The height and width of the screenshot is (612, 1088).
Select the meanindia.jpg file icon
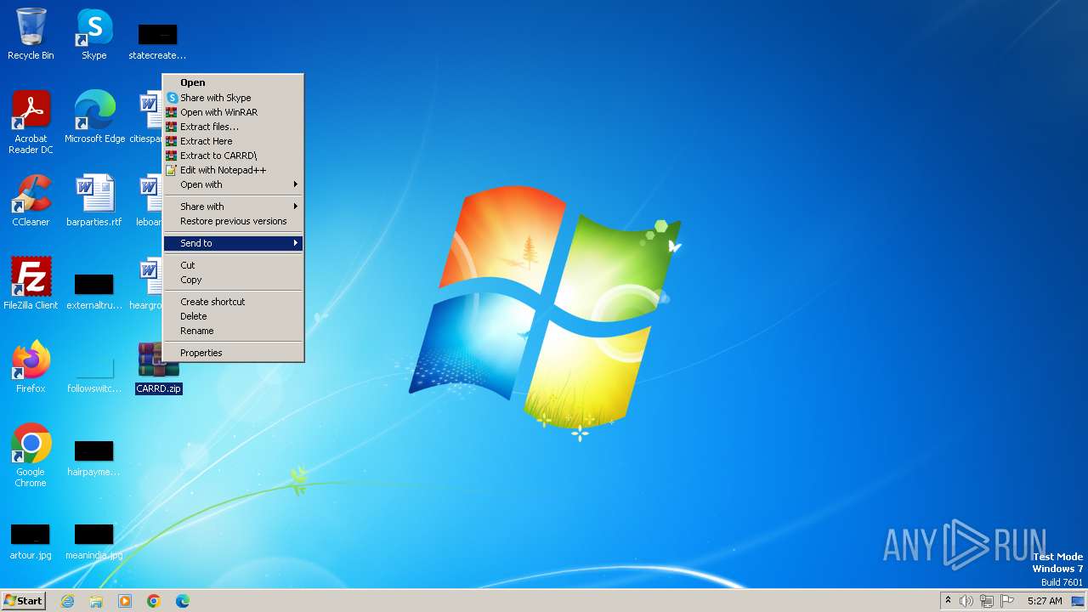[x=93, y=541]
